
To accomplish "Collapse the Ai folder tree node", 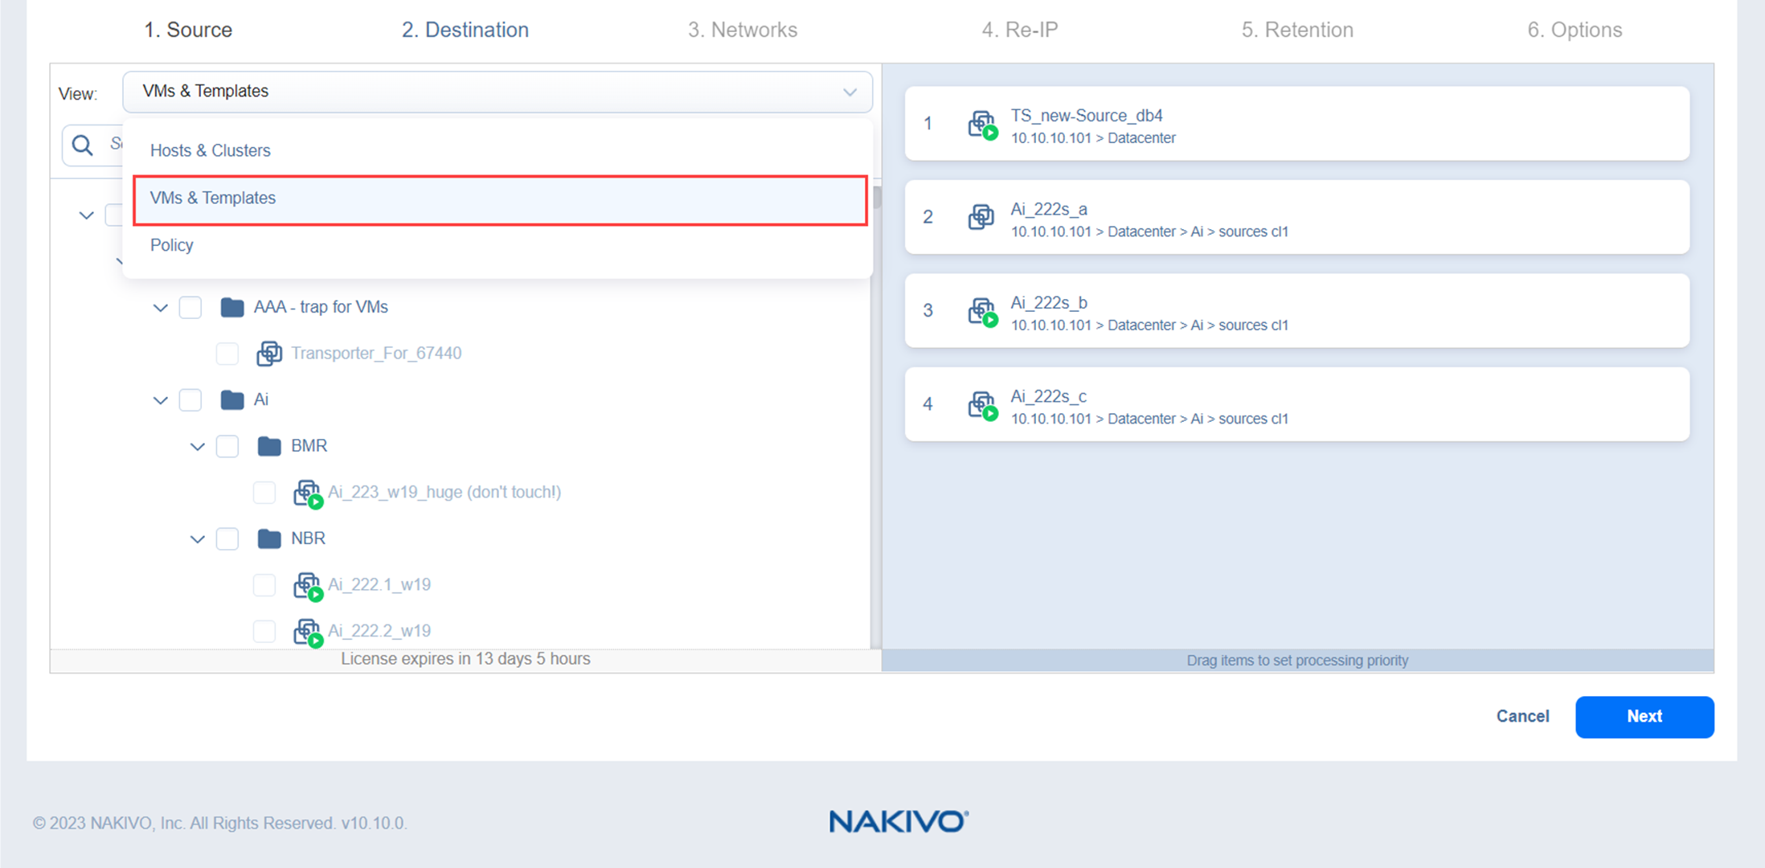I will click(x=160, y=400).
